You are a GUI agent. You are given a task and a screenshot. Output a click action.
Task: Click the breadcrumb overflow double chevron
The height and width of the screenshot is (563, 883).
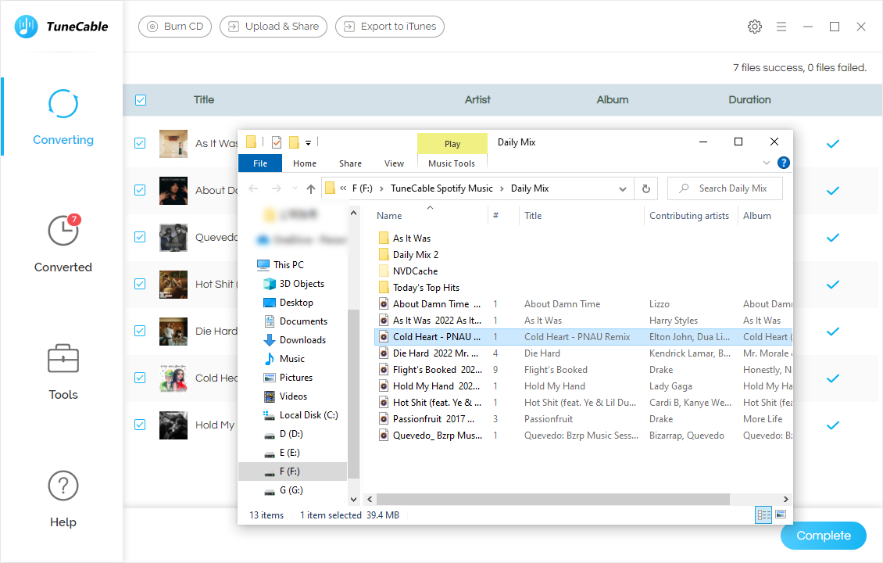coord(343,188)
